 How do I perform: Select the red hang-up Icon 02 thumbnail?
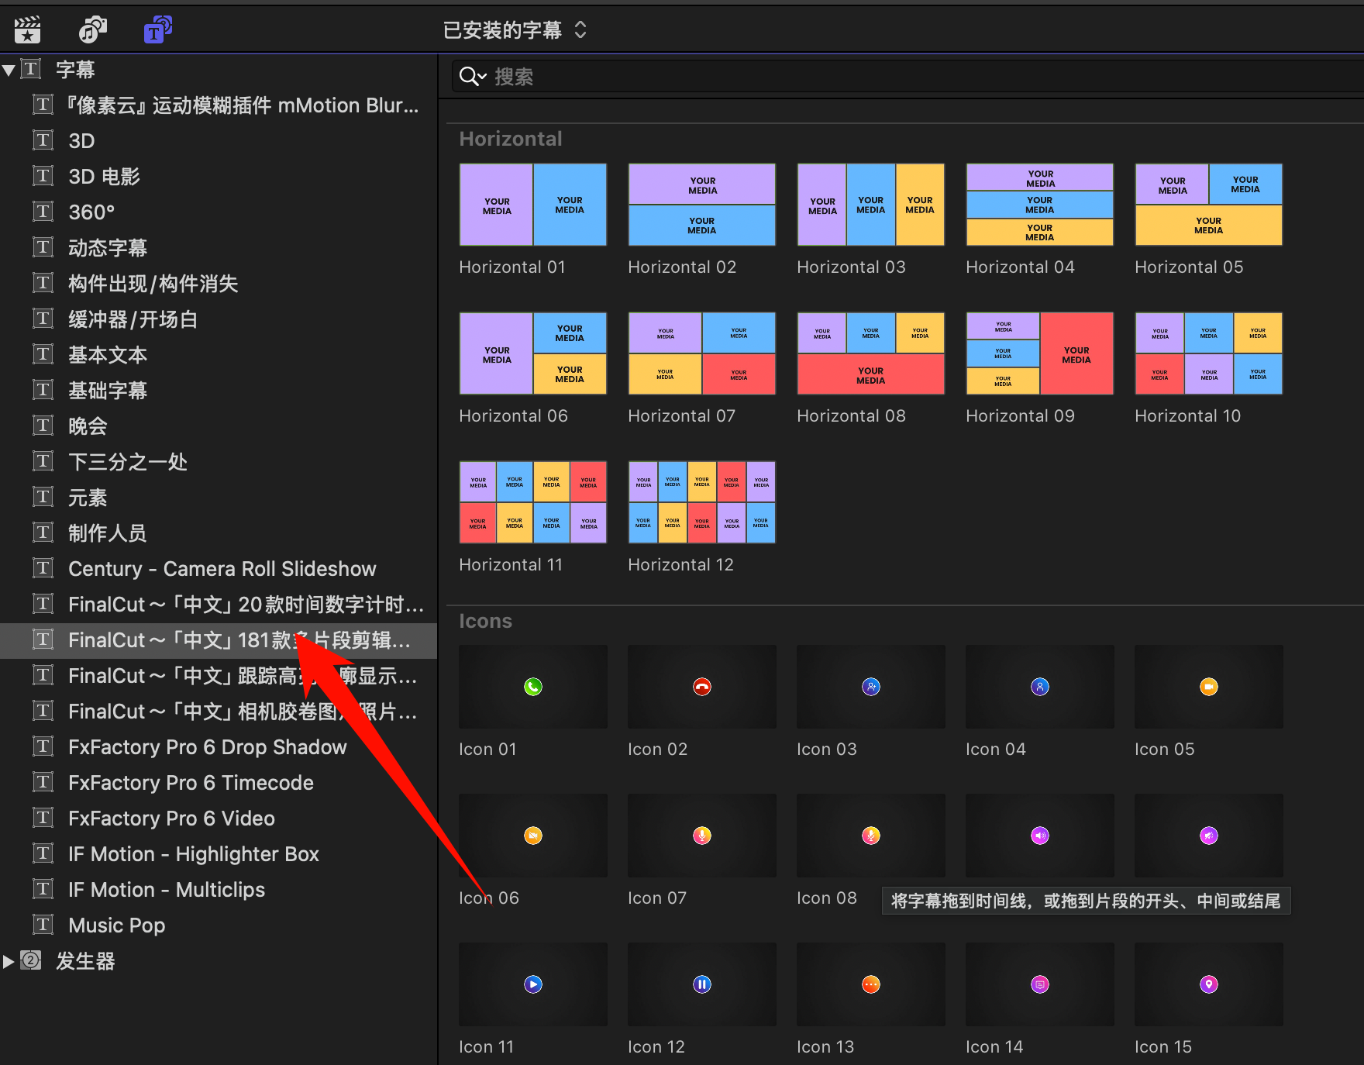coord(701,687)
